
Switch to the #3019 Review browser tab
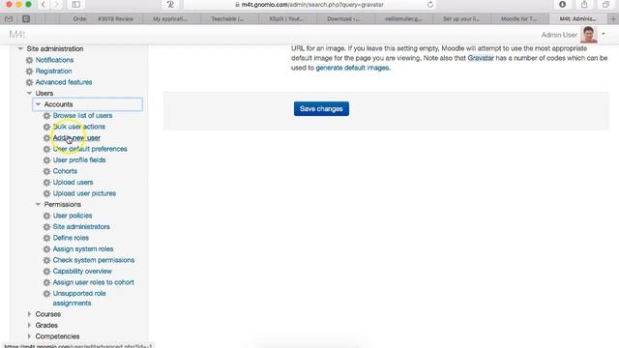point(115,18)
